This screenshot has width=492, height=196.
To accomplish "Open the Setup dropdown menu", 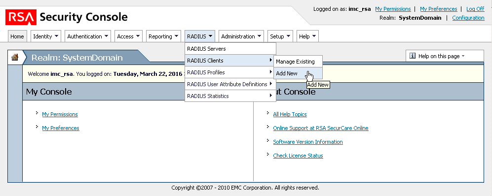I will click(280, 36).
